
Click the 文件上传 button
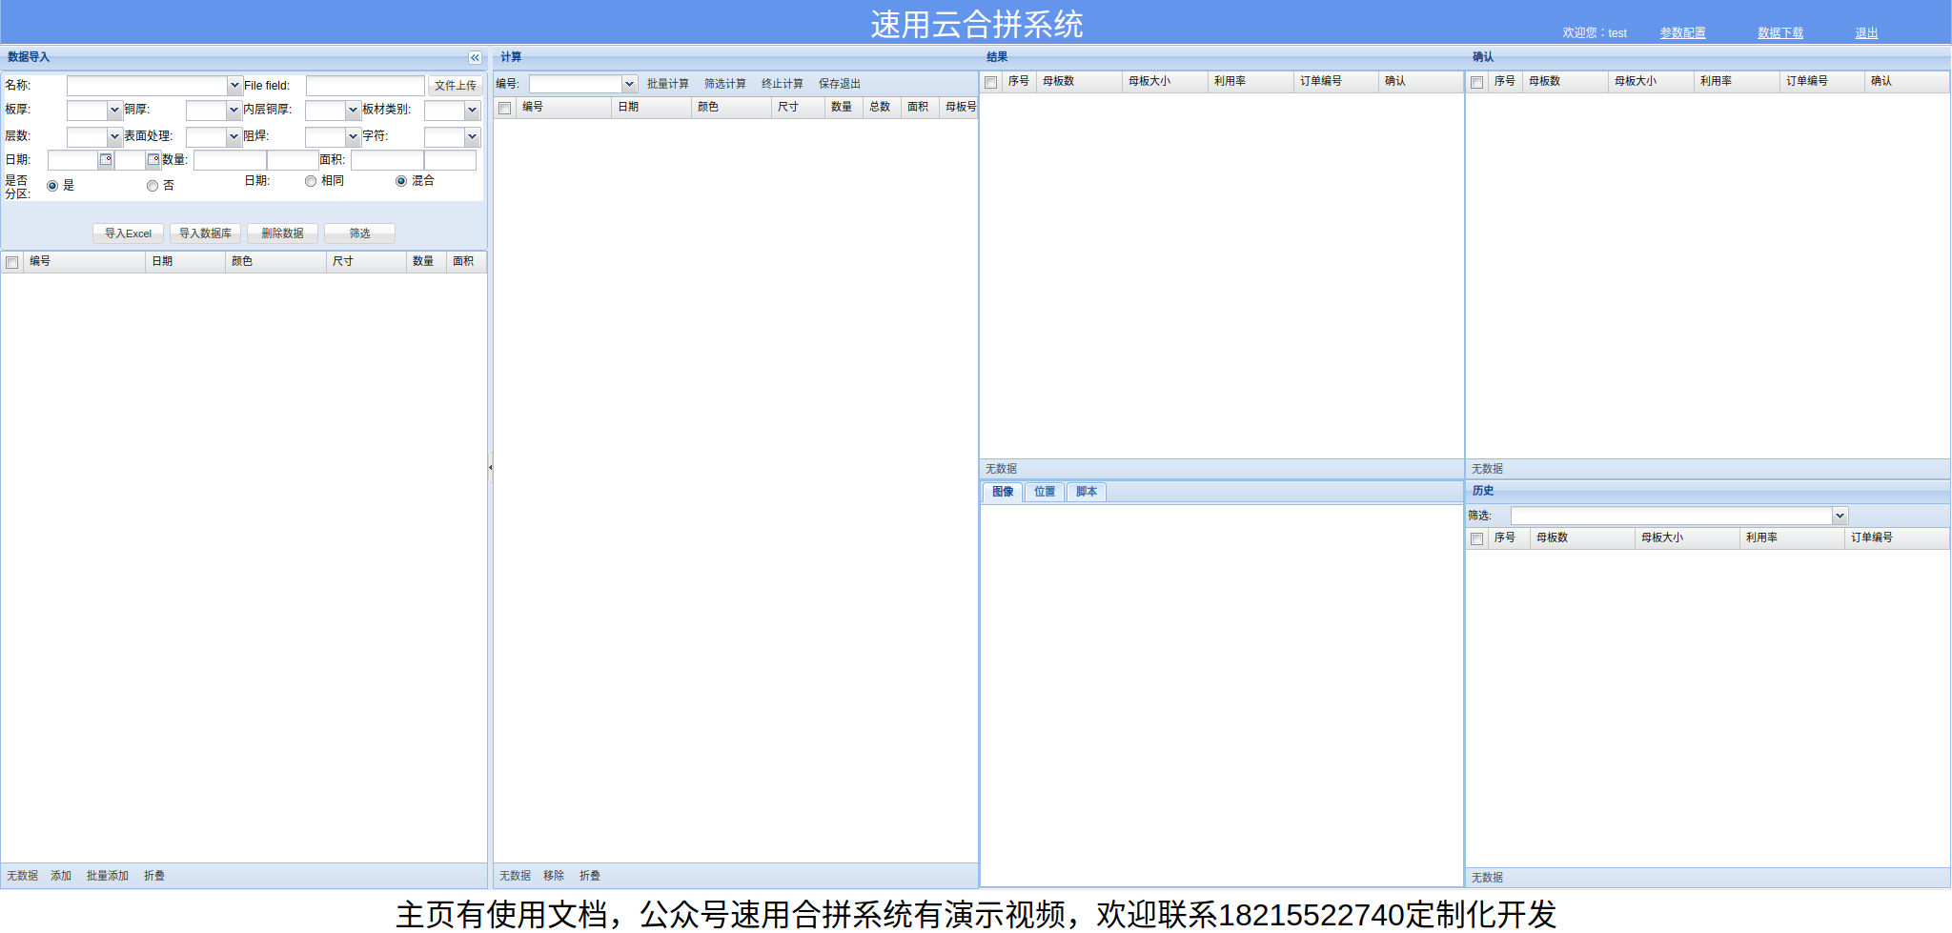pos(456,86)
